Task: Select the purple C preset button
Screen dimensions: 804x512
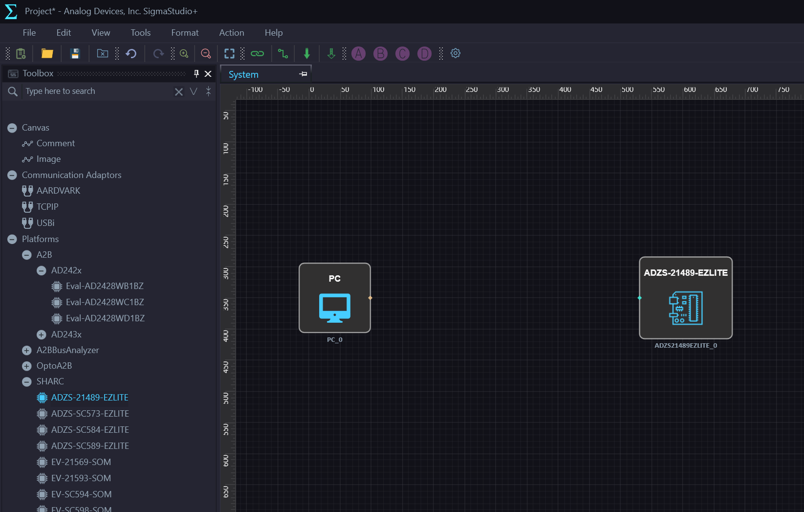Action: (402, 53)
